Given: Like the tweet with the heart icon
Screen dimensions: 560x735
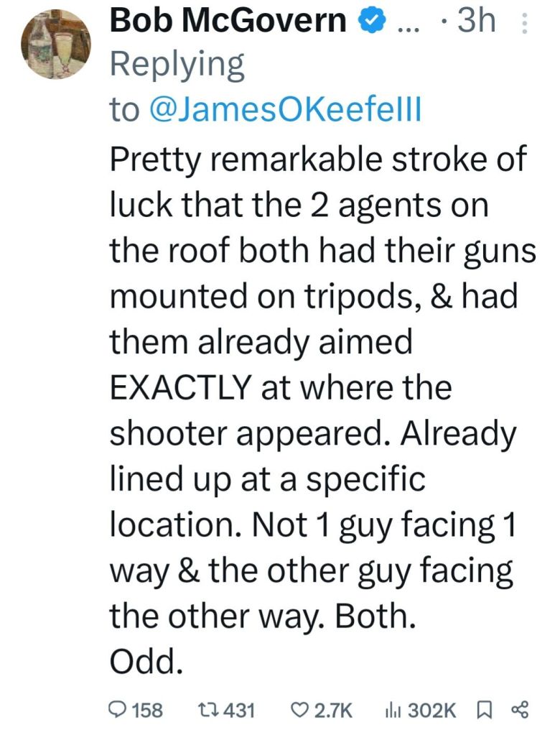Looking at the screenshot, I should 299,710.
